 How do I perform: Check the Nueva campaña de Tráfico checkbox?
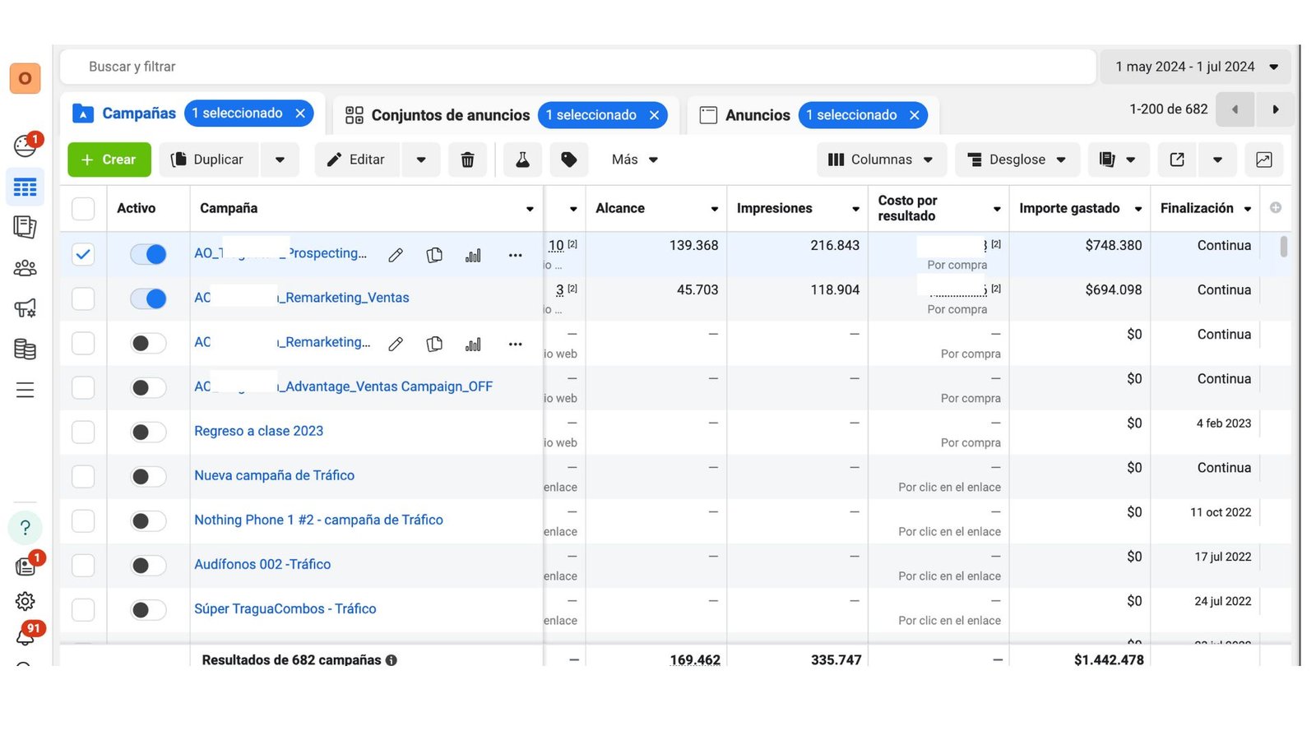pyautogui.click(x=83, y=476)
